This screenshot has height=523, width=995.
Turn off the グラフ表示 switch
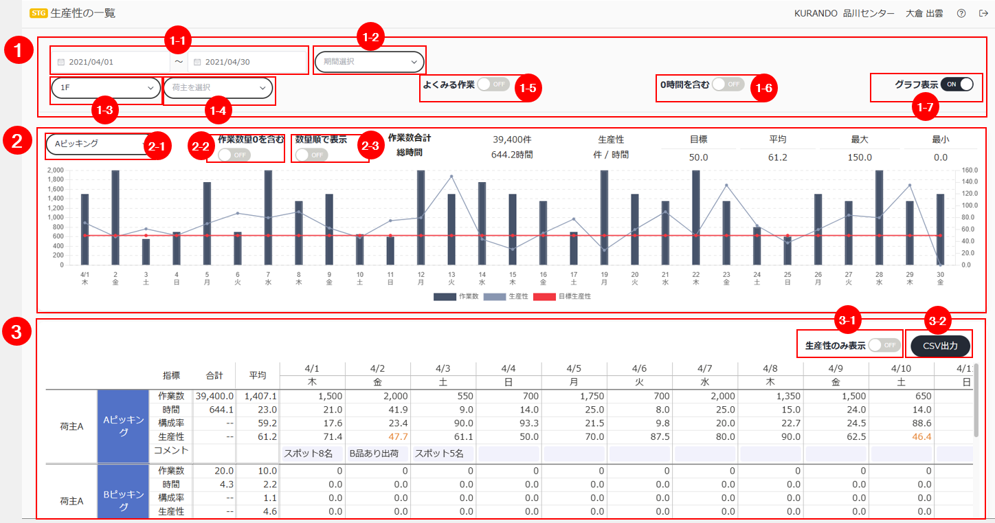[957, 84]
